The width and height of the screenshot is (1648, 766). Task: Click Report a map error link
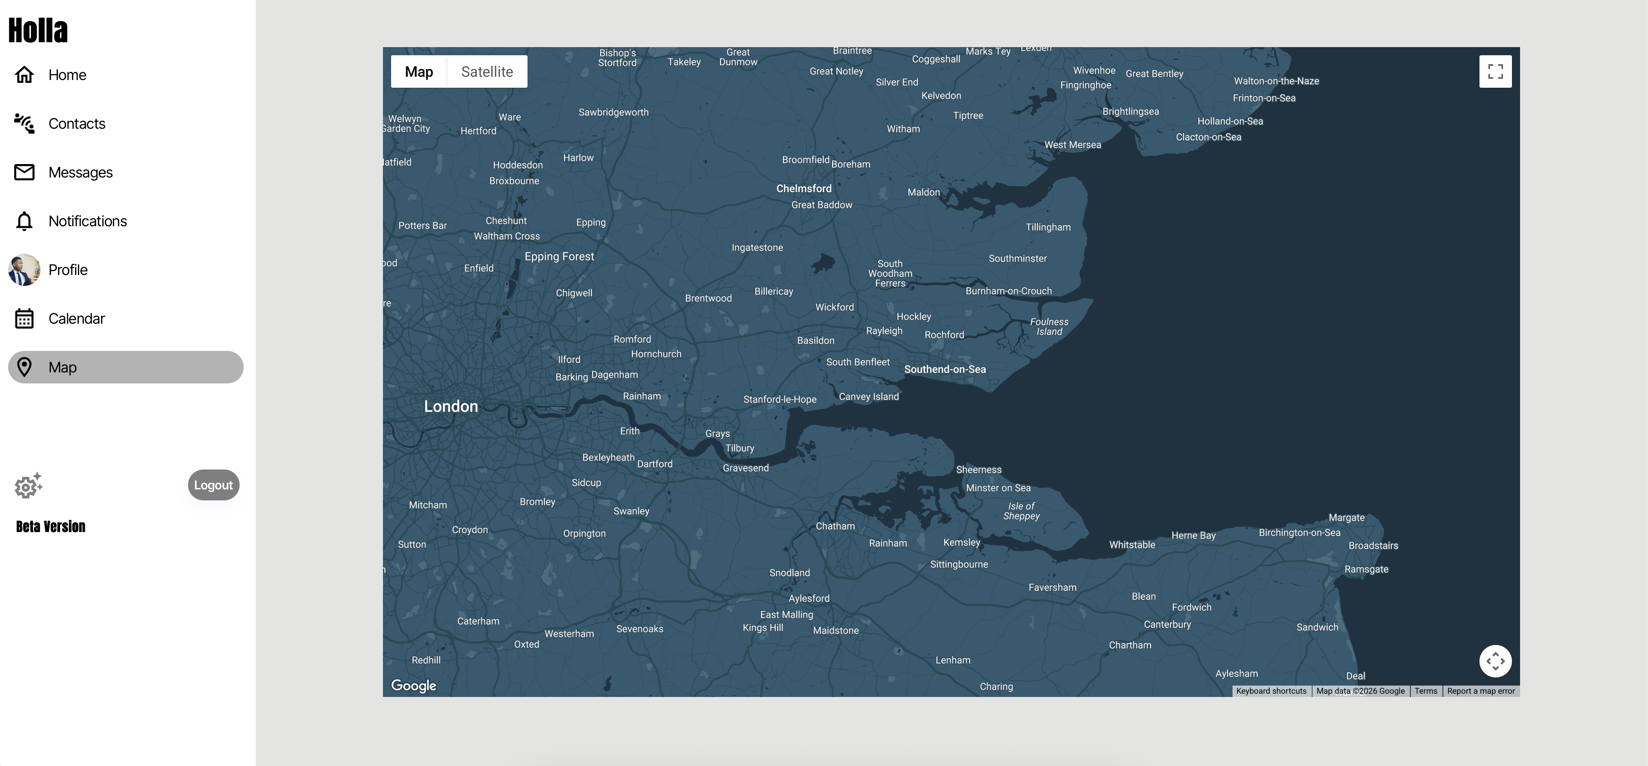point(1480,691)
